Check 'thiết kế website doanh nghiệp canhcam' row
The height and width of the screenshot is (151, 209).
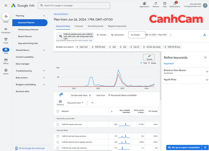point(58,142)
